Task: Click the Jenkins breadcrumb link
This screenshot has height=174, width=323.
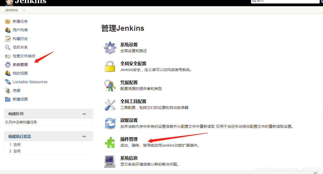Action: [x=11, y=10]
